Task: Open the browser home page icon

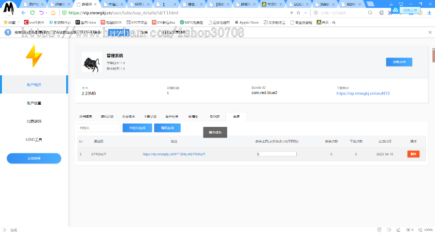Action: pyautogui.click(x=53, y=13)
